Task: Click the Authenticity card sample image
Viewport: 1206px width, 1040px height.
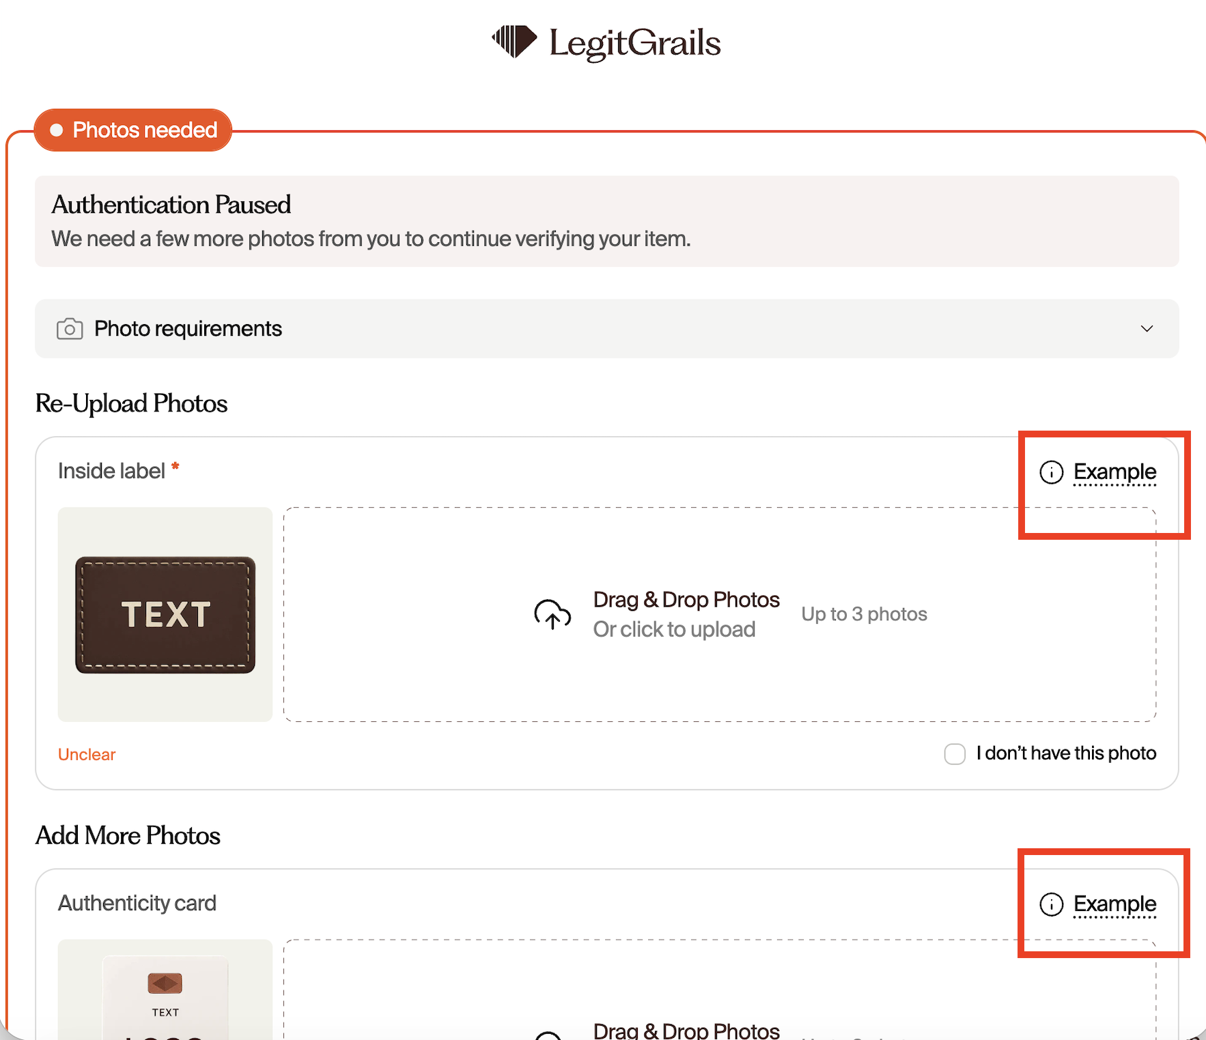Action: (165, 990)
